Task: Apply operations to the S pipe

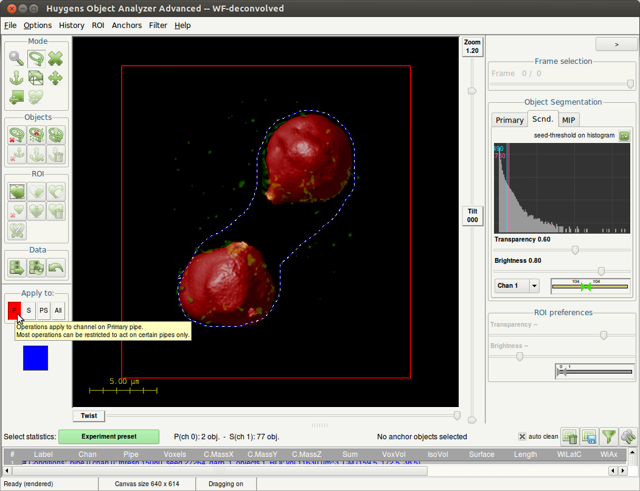Action: click(29, 310)
